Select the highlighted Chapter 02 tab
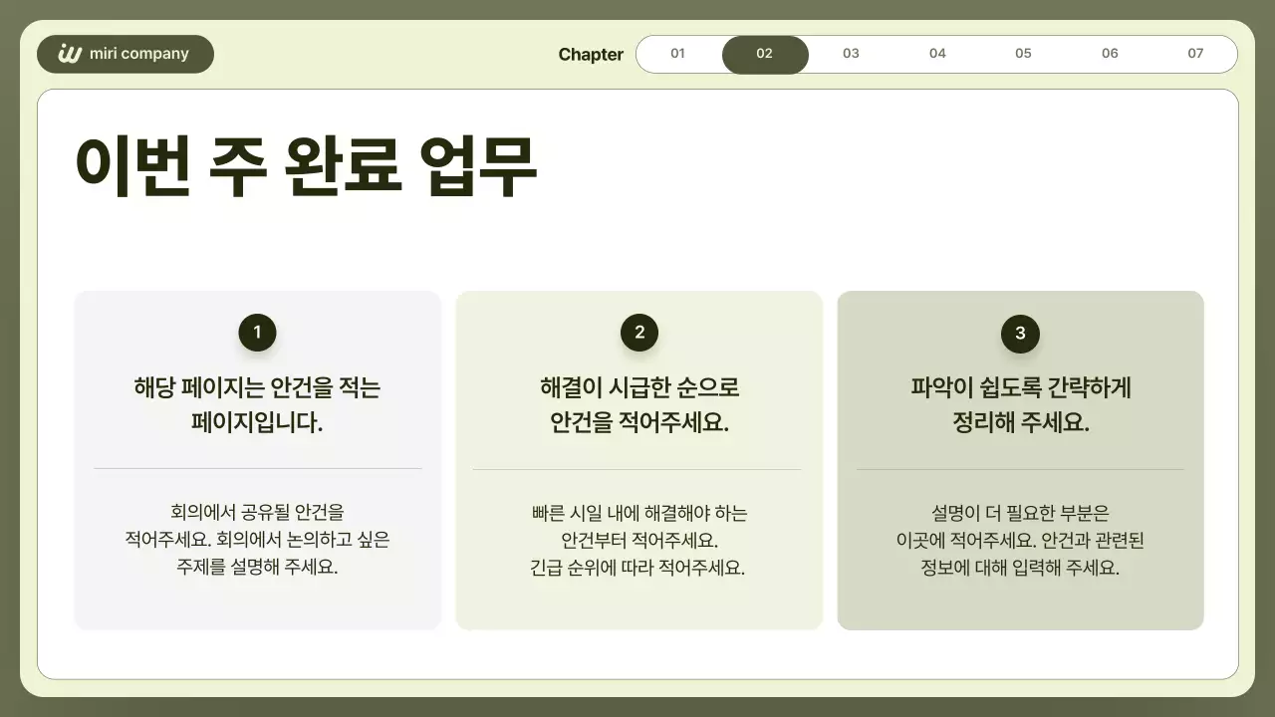 [x=765, y=54]
